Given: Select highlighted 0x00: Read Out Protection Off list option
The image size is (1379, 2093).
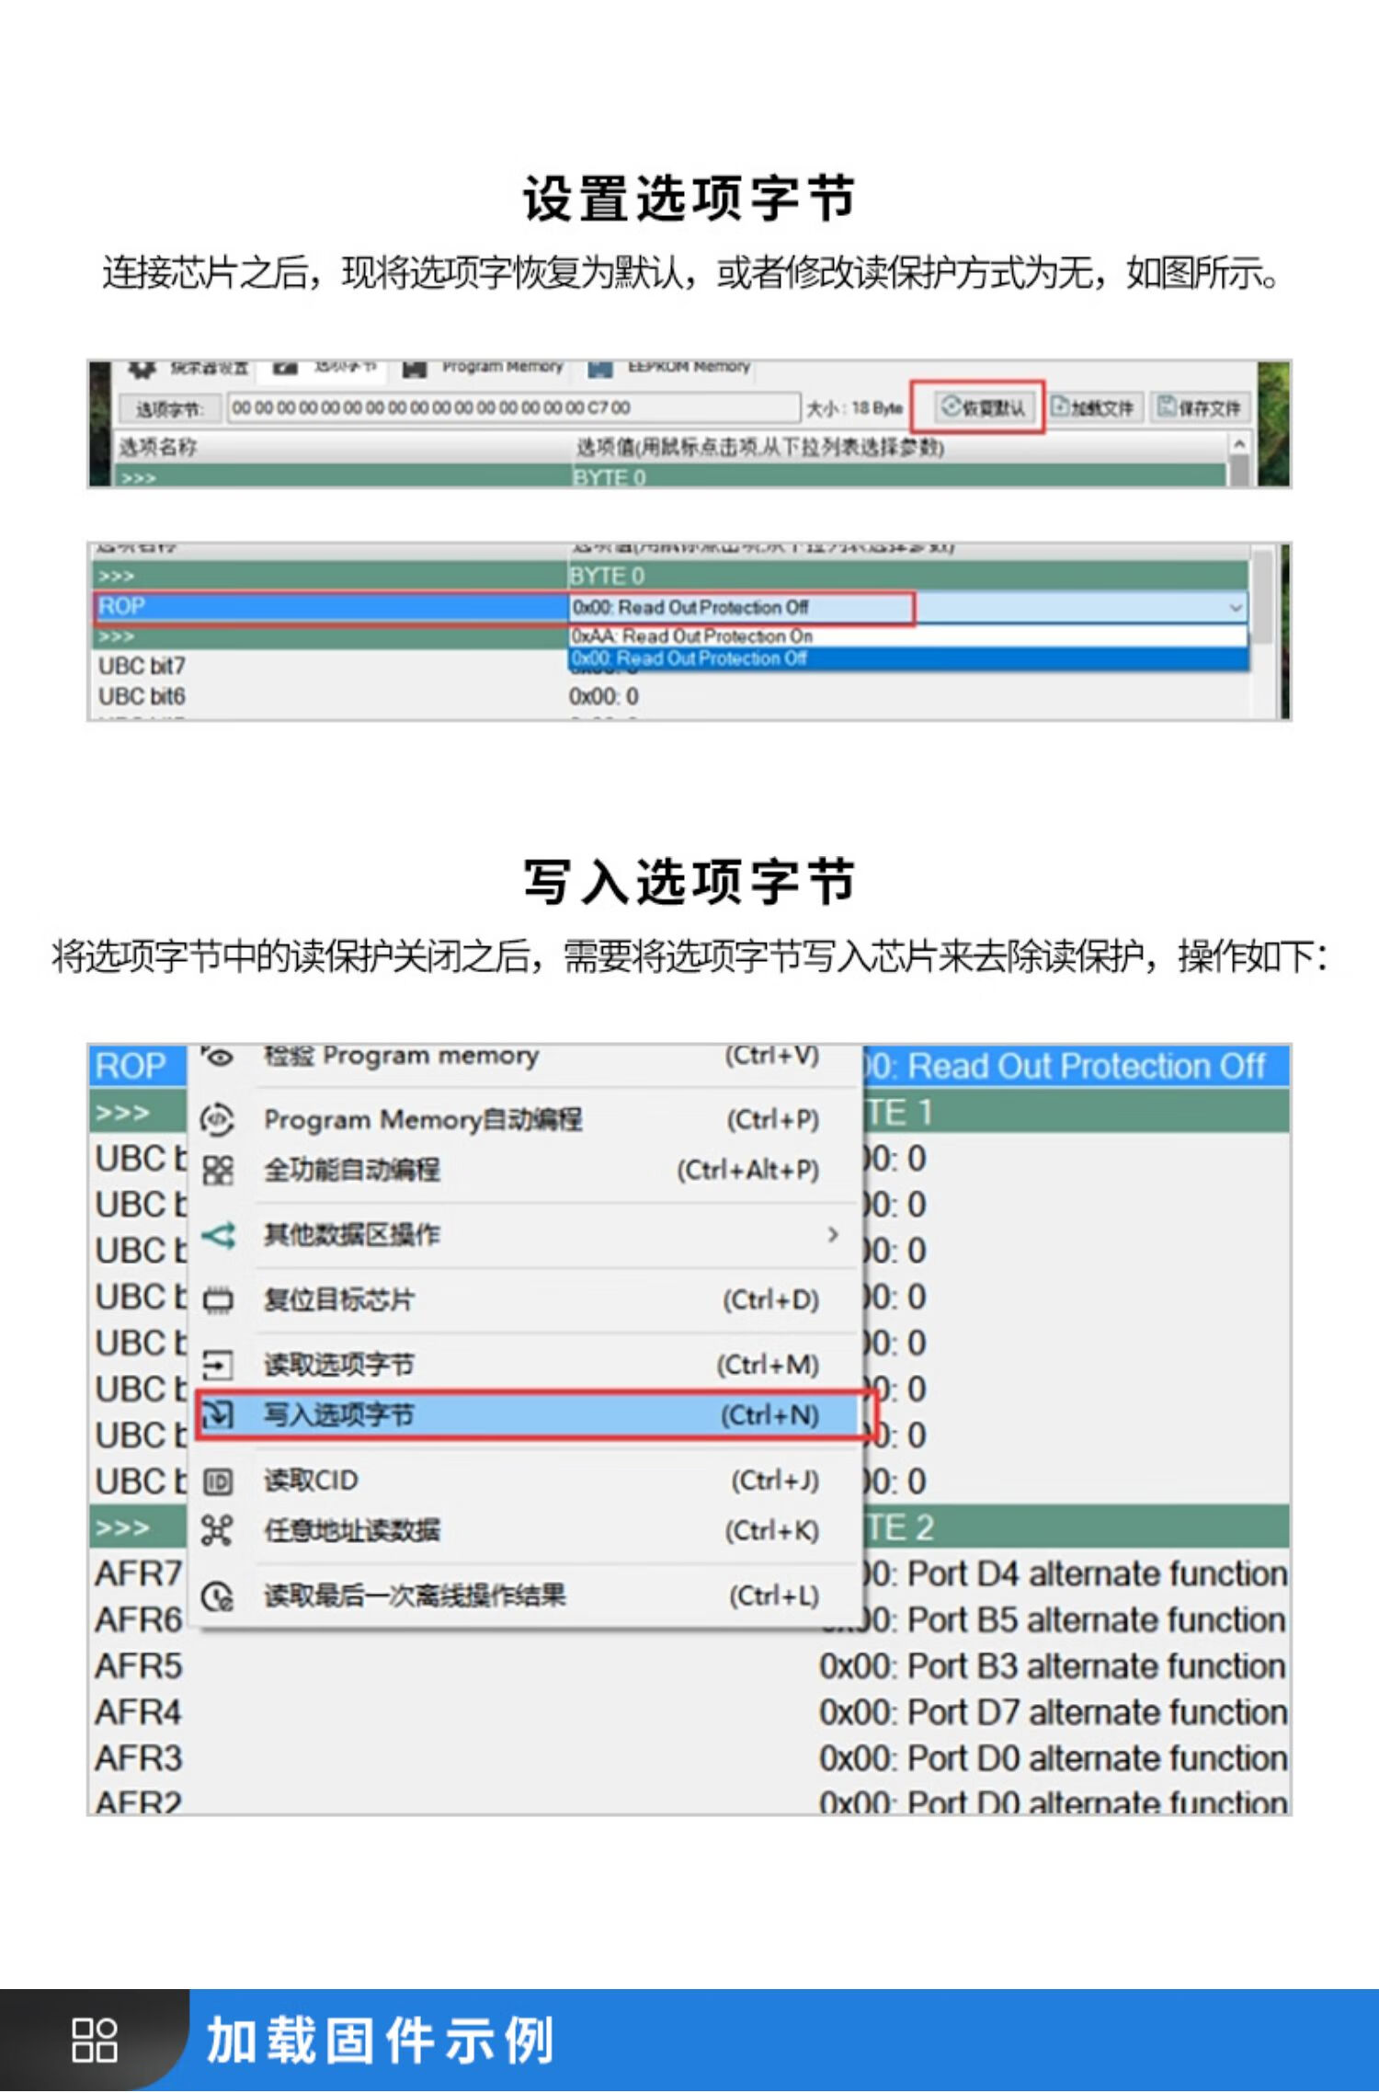Looking at the screenshot, I should [907, 658].
